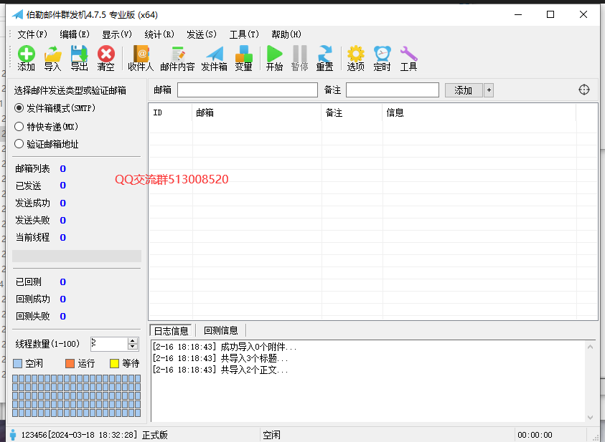605x442 pixels.
Task: Expand the globe target icon near 添加
Action: [x=583, y=90]
